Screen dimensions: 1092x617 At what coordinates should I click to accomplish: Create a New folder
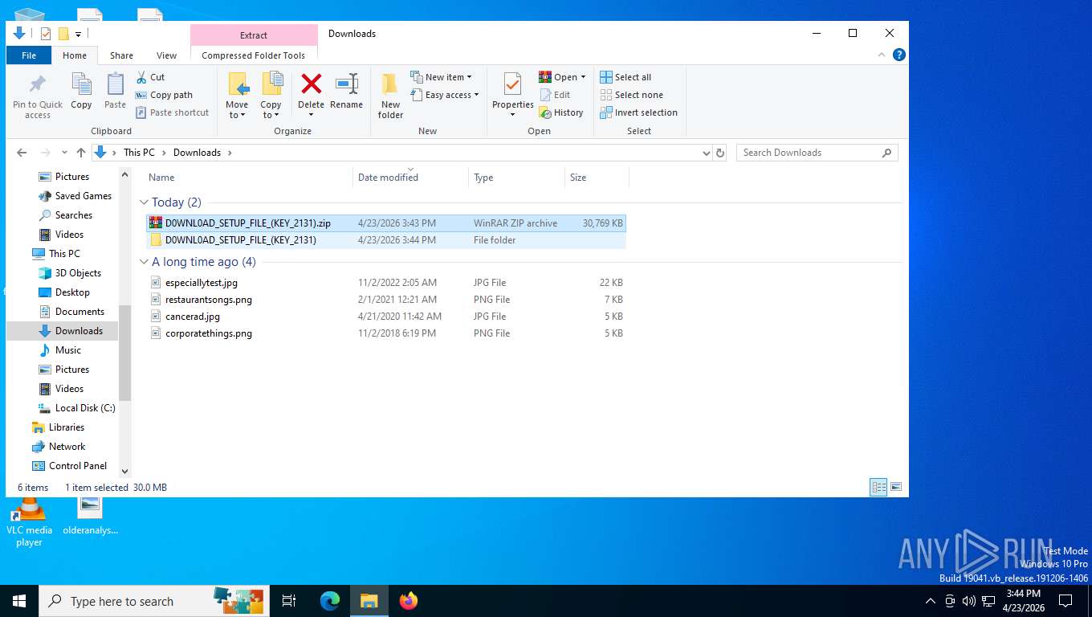click(390, 96)
